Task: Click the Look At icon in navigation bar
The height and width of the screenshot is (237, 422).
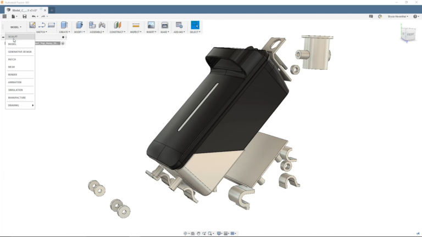Action: coord(193,234)
